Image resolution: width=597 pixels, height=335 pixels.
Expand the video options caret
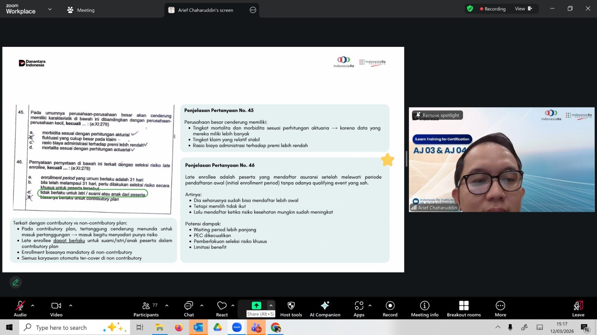(71, 306)
